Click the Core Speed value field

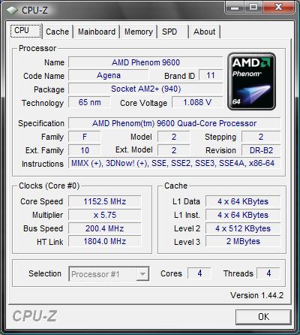104,201
